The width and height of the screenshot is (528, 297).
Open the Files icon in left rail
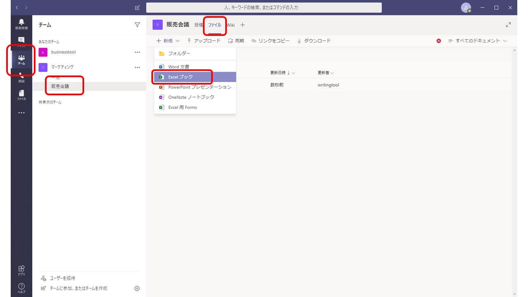click(x=21, y=95)
